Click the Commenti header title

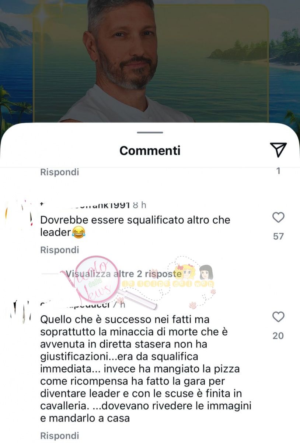150,151
